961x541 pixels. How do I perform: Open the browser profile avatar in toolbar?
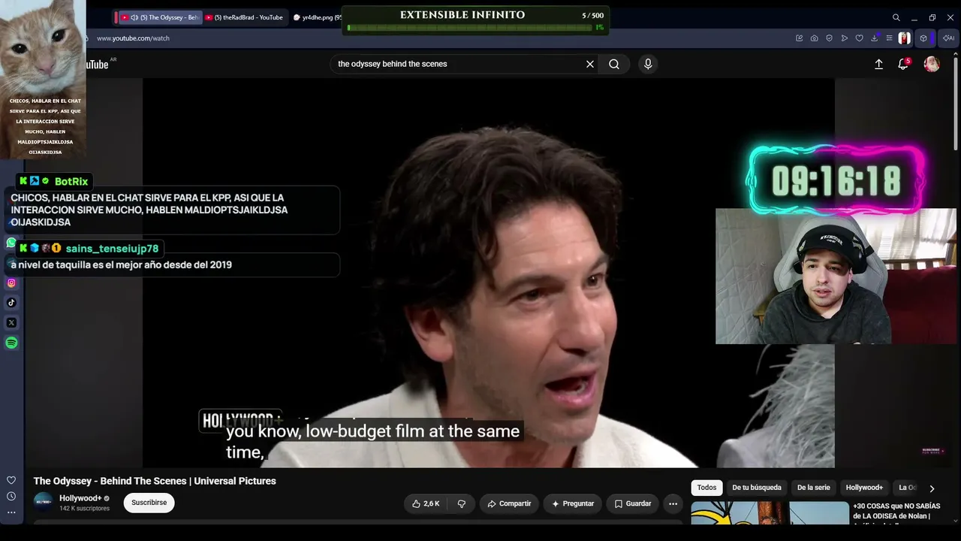(905, 38)
